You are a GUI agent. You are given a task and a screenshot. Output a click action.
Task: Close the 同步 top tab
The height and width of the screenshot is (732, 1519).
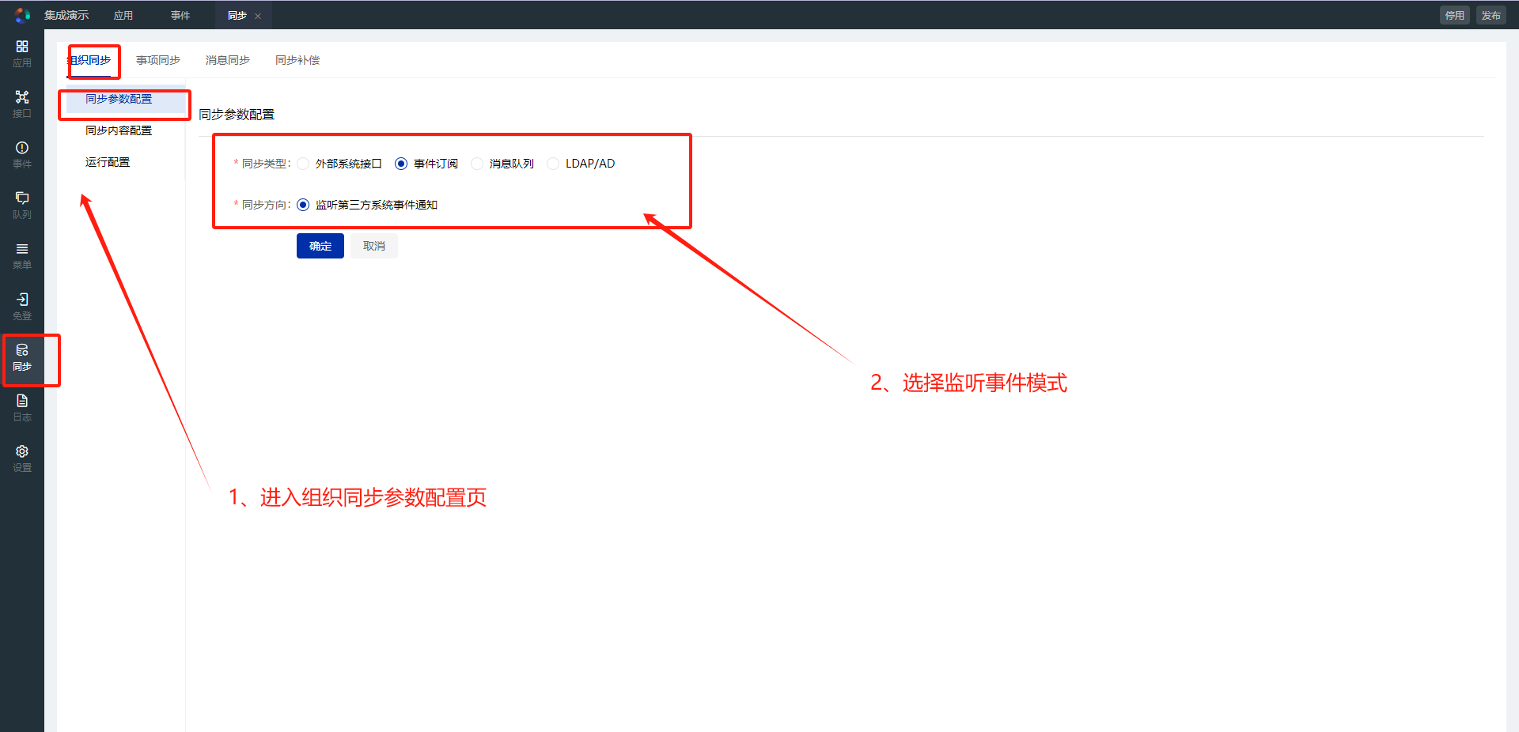point(258,16)
